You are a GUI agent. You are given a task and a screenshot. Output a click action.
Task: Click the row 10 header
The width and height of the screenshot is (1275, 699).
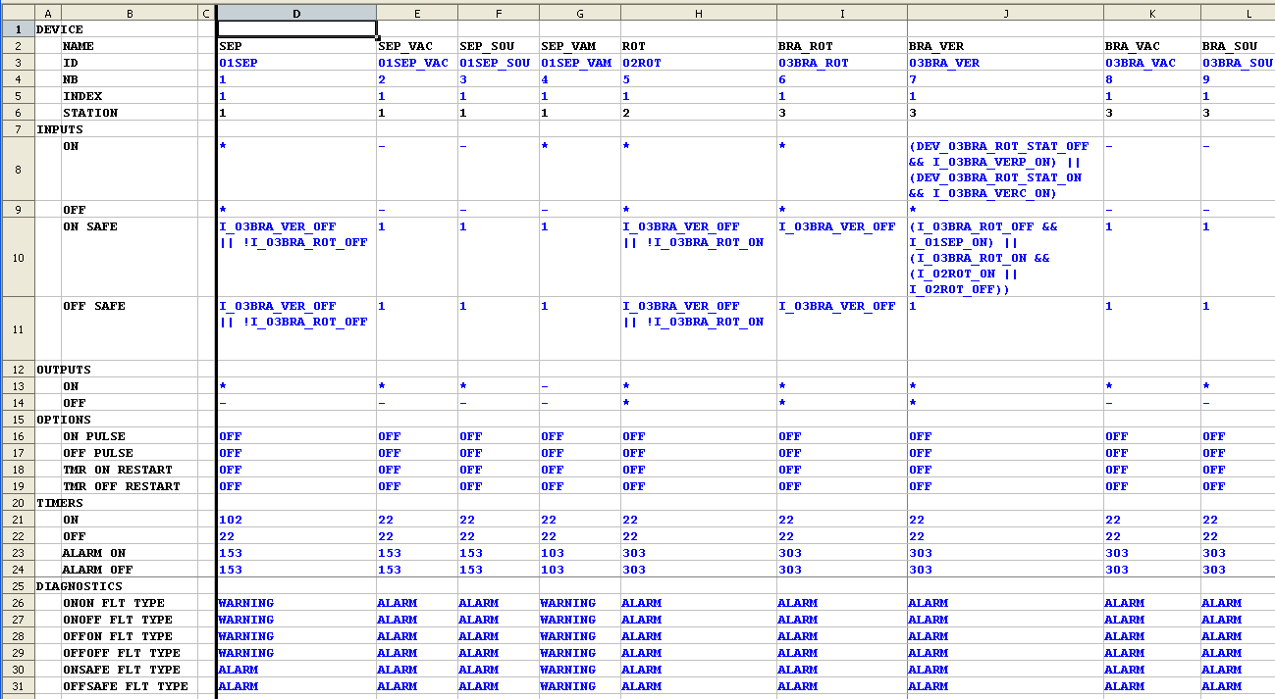(18, 257)
